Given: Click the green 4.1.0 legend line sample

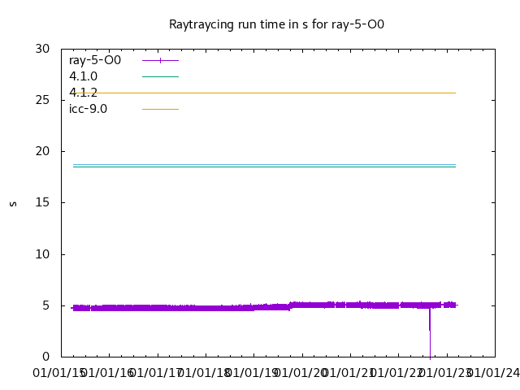Looking at the screenshot, I should [x=160, y=76].
